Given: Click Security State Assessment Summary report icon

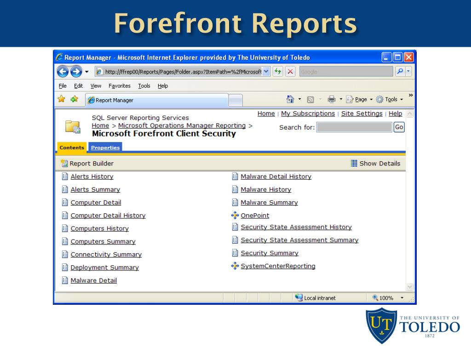Looking at the screenshot, I should (235, 240).
